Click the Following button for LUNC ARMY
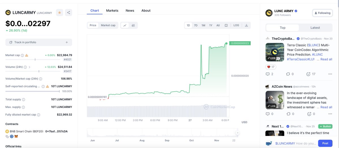 (x=323, y=13)
